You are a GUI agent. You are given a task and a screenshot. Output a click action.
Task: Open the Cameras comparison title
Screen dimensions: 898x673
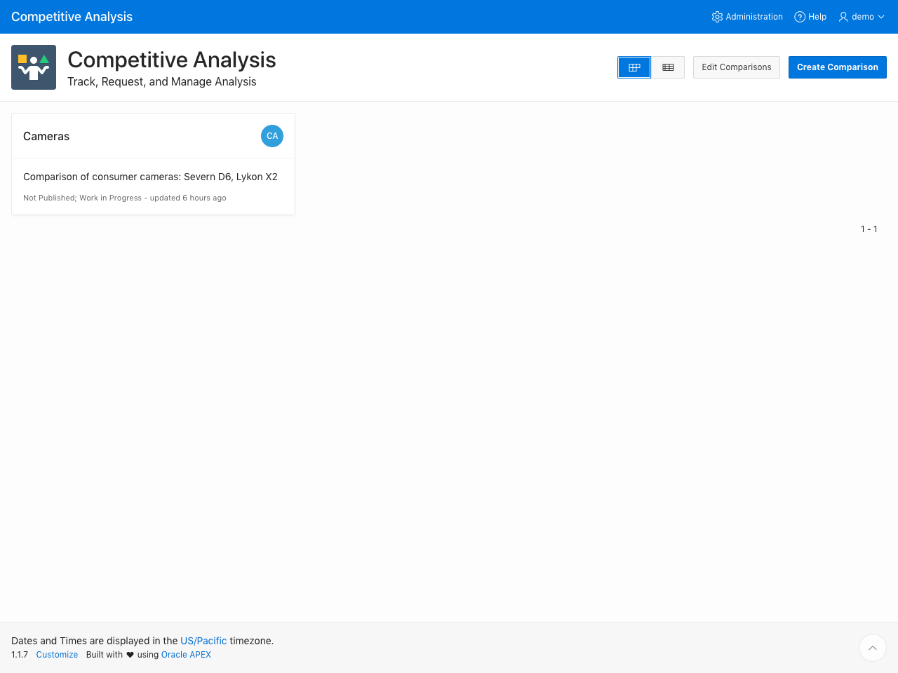[x=46, y=136]
